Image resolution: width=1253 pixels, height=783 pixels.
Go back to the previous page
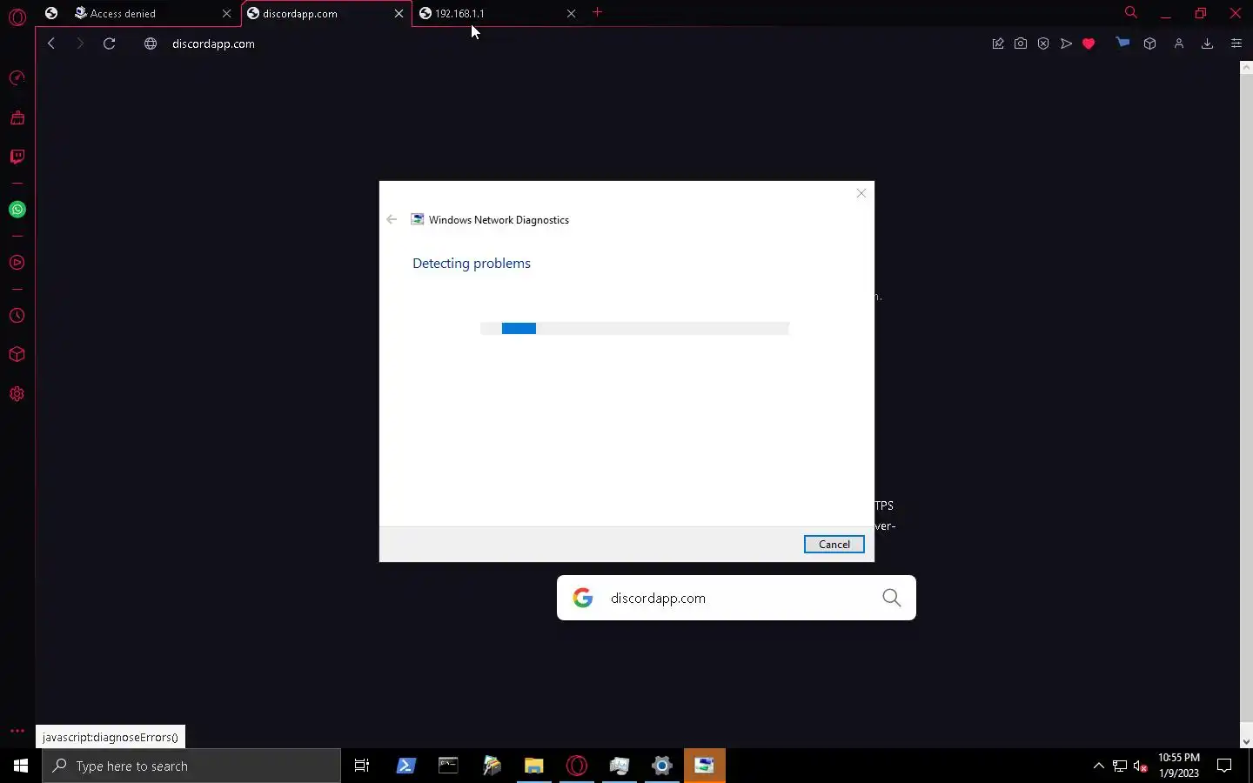[51, 43]
